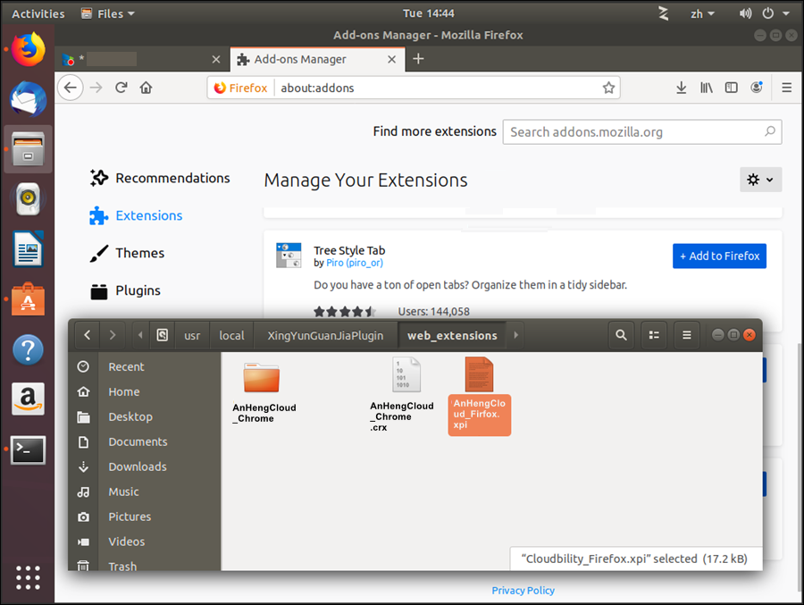Click the Activities button

click(x=38, y=13)
